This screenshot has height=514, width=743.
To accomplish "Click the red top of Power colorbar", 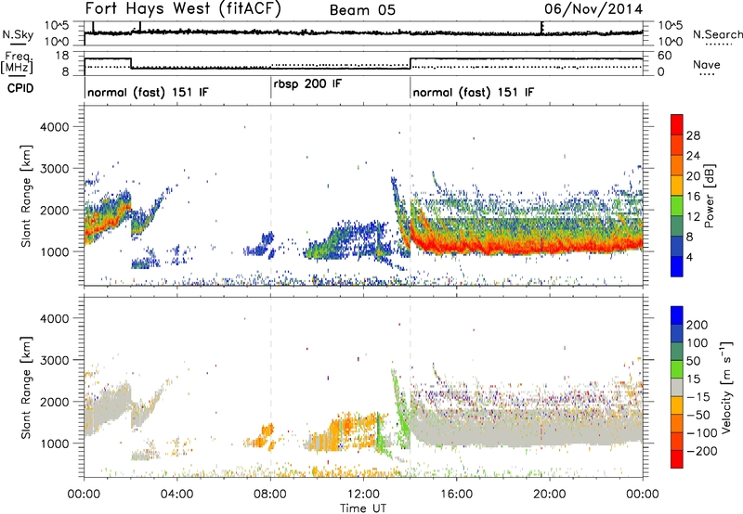I will (677, 124).
